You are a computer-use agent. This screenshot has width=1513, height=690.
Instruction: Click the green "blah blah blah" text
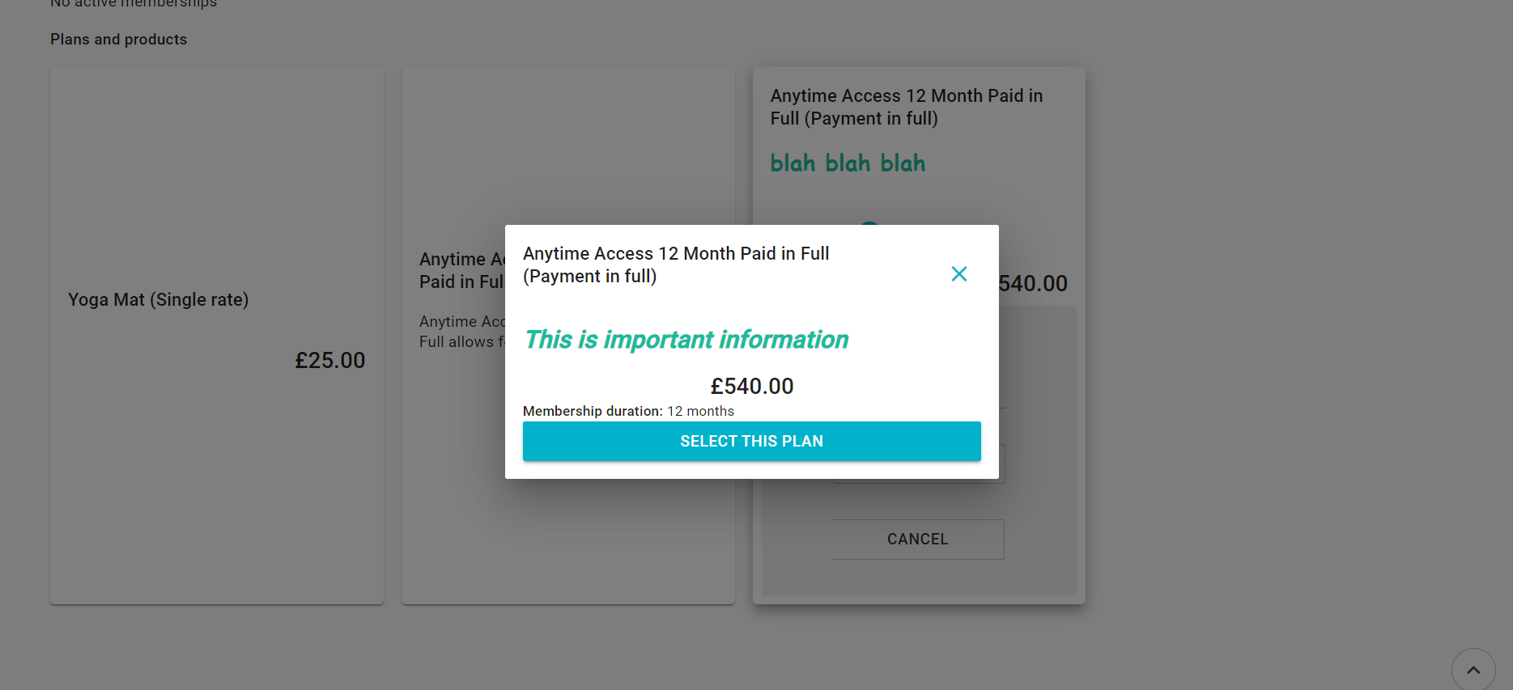848,163
